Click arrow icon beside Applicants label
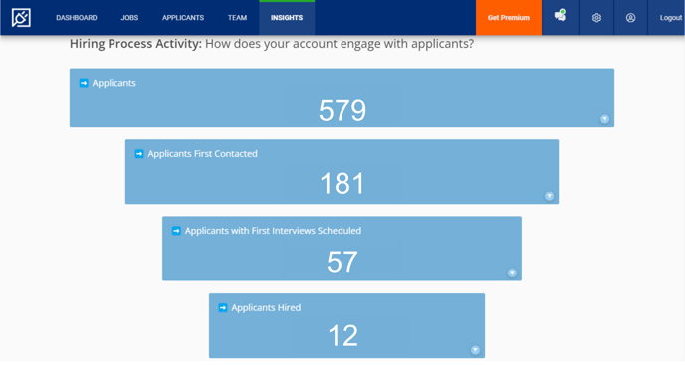Image resolution: width=685 pixels, height=365 pixels. [84, 83]
